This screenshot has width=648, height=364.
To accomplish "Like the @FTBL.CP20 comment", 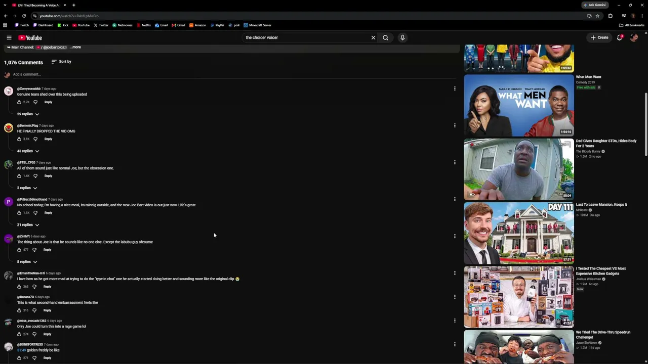I will coord(19,176).
